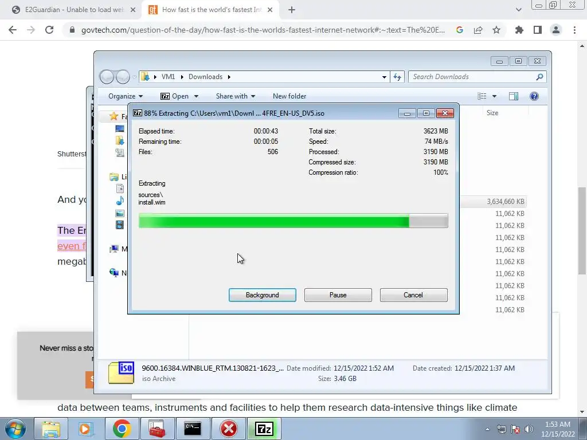Screen dimensions: 587x440
Task: Open Windows Explorer from taskbar
Action: (51, 429)
